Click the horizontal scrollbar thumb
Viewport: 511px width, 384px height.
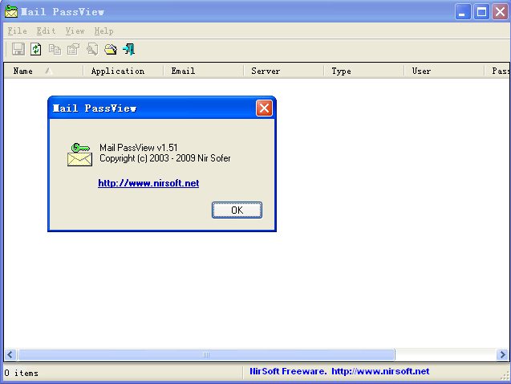[x=206, y=354]
